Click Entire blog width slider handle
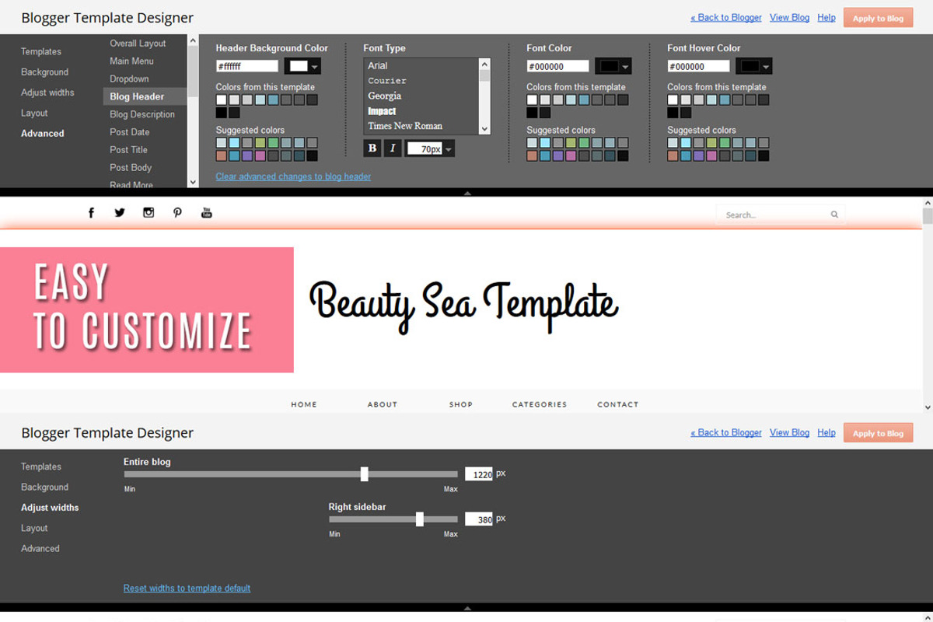The width and height of the screenshot is (933, 622). pyautogui.click(x=364, y=474)
